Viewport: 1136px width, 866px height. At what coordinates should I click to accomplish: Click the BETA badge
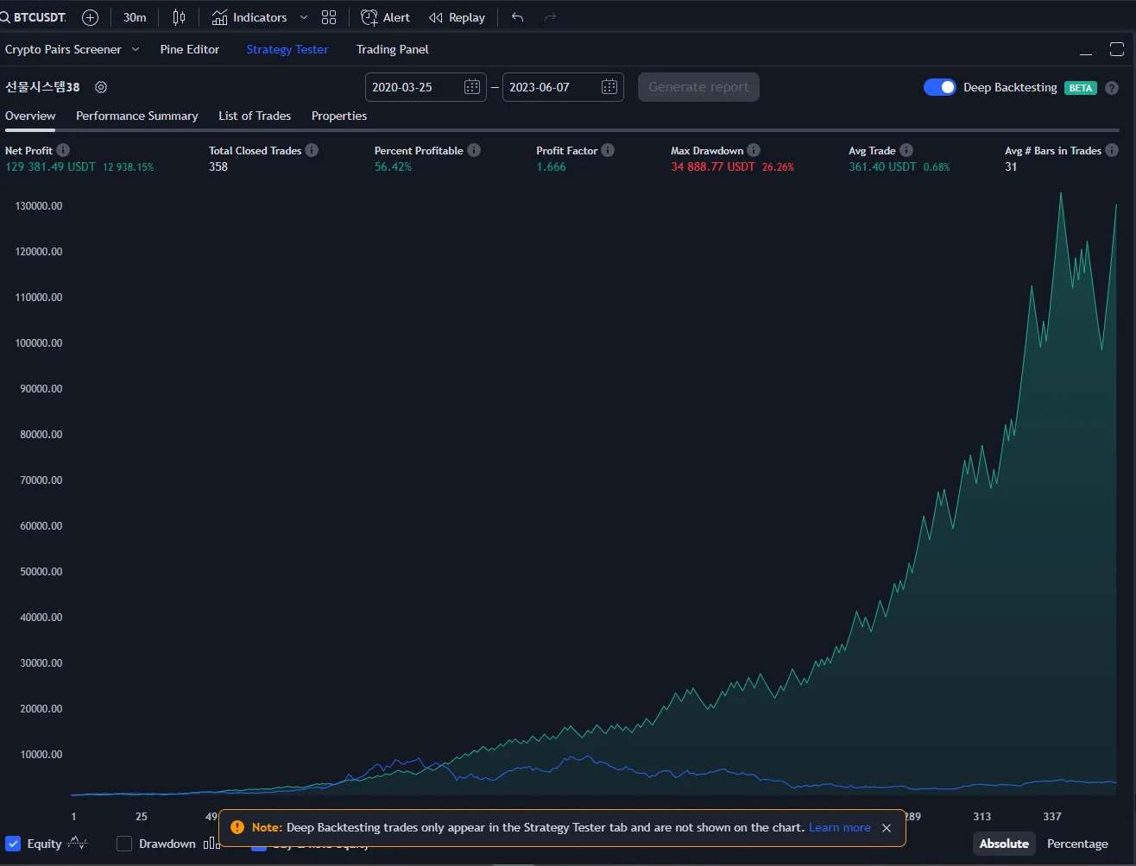[1081, 88]
